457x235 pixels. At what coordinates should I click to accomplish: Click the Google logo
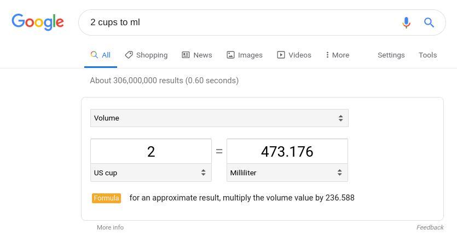click(x=38, y=22)
